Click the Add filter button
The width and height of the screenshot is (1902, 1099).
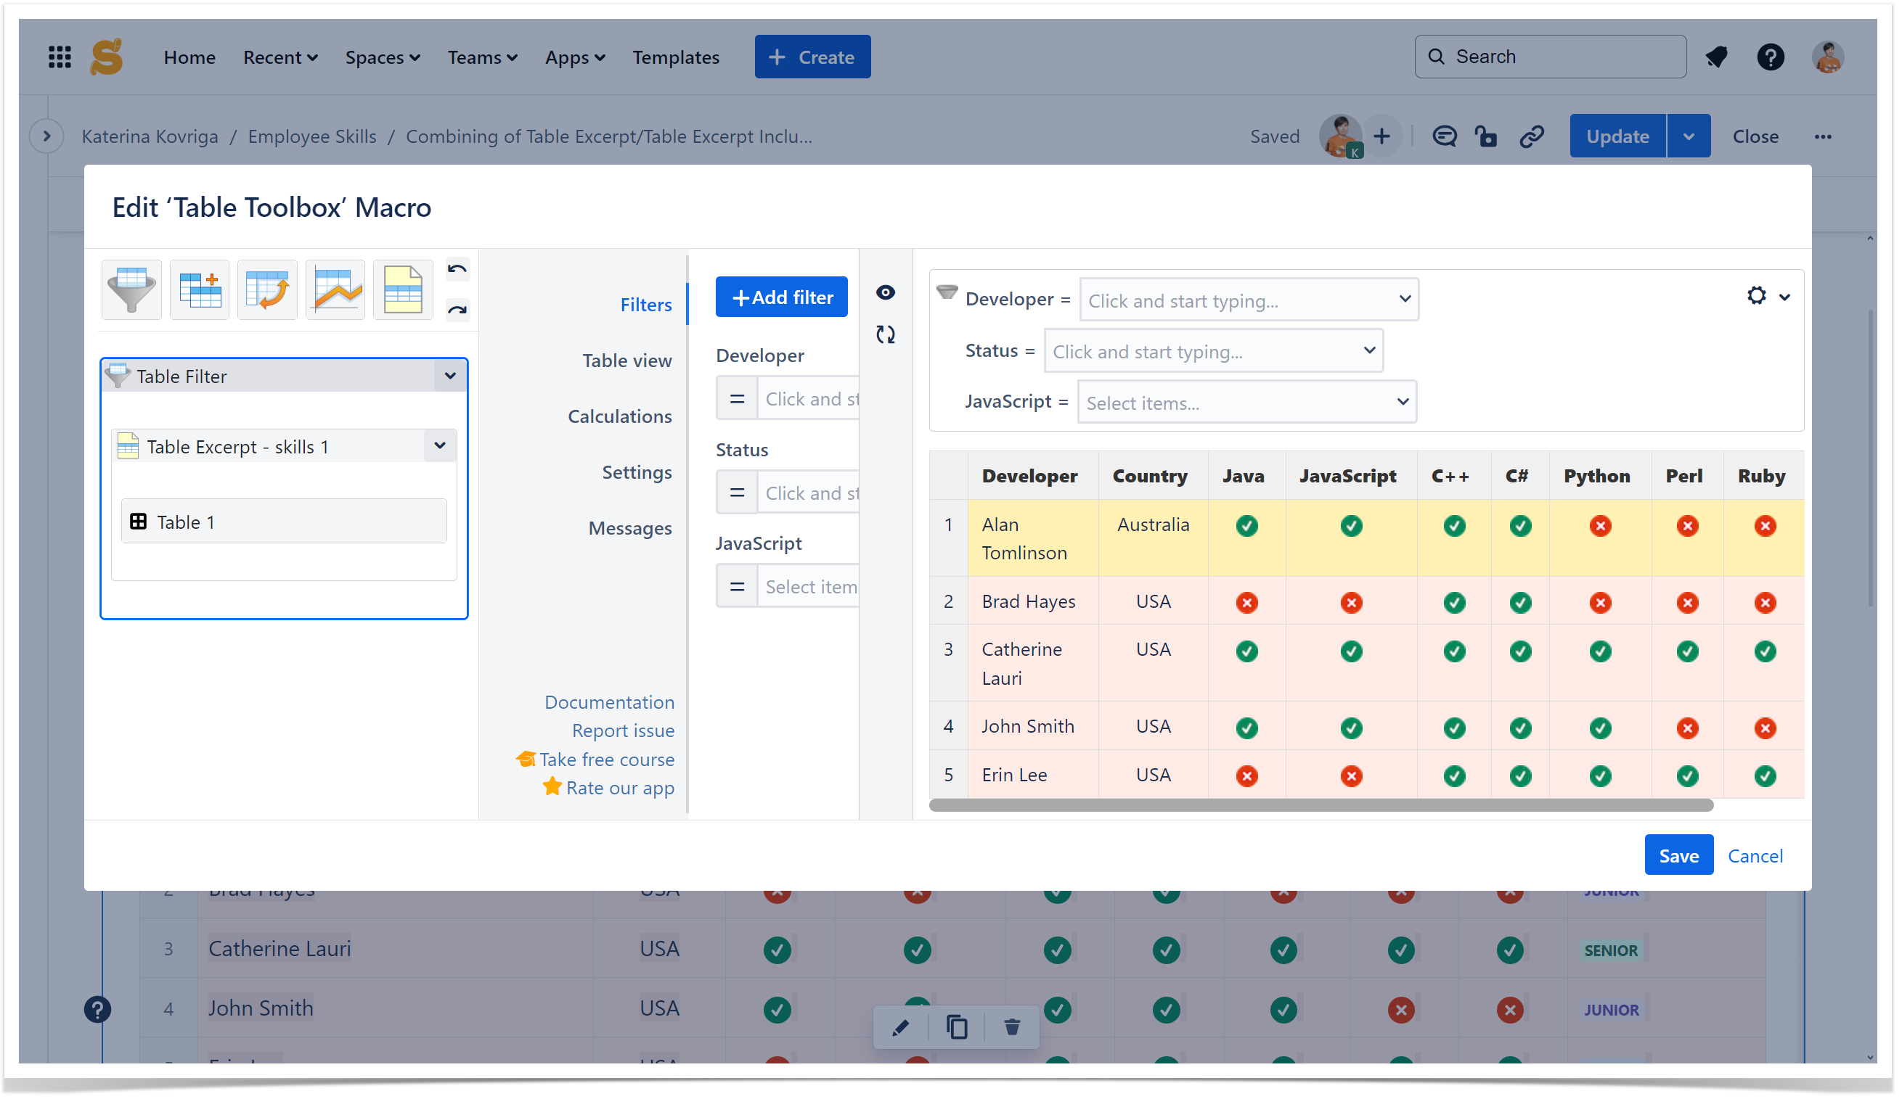[x=781, y=297]
